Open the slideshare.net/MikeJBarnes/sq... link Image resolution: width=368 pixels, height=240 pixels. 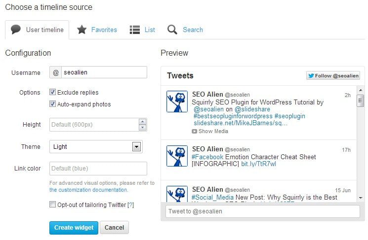(x=241, y=123)
